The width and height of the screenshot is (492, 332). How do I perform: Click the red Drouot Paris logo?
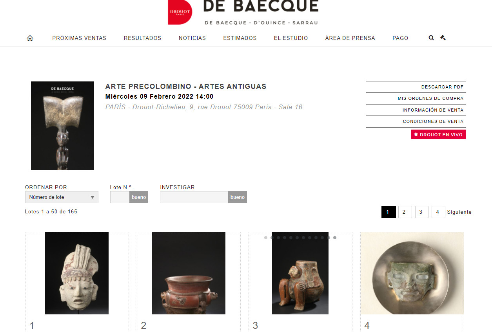(180, 12)
